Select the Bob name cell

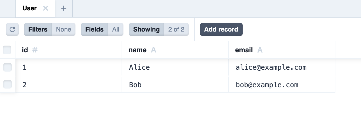point(135,85)
